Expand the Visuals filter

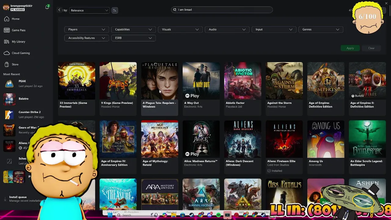(x=180, y=30)
